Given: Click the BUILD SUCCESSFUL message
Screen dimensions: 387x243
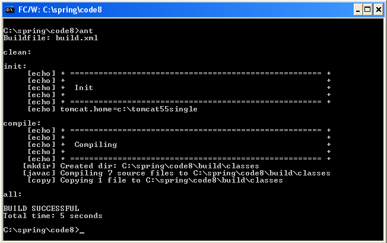Looking at the screenshot, I should click(x=41, y=209).
